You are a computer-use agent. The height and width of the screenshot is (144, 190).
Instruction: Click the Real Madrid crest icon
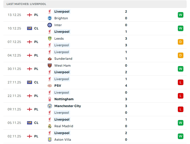[x=50, y=126]
